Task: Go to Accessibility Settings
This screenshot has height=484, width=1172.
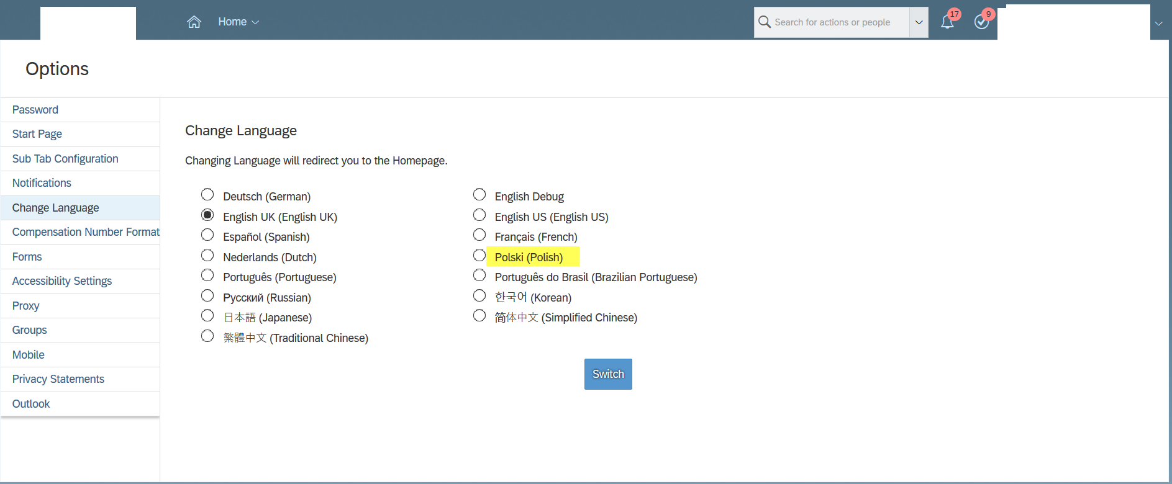Action: tap(80, 281)
